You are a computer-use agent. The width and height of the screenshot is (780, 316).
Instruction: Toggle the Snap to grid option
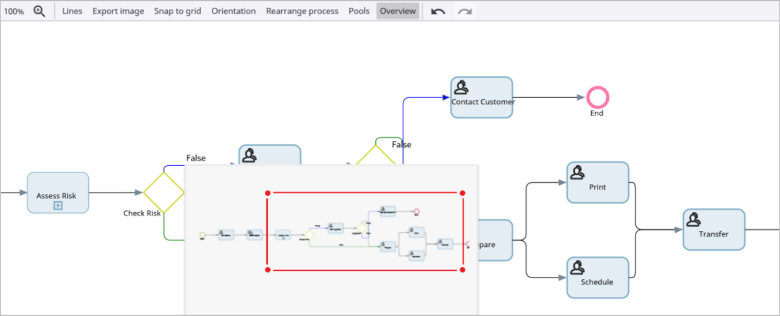[x=178, y=11]
